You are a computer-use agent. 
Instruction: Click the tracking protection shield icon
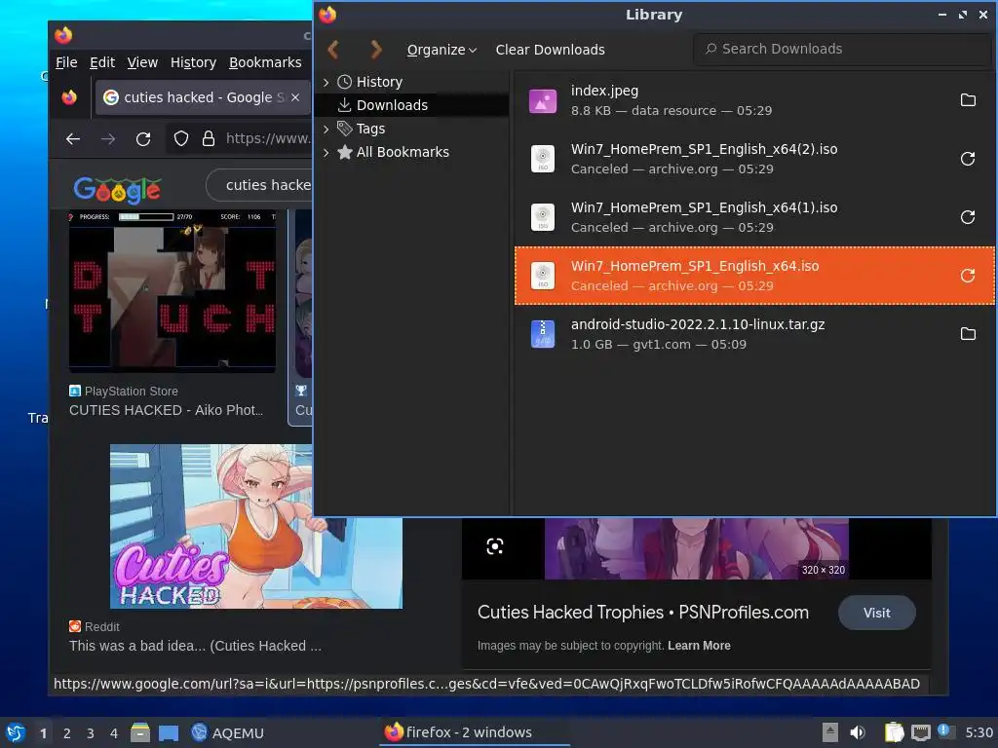(x=181, y=138)
